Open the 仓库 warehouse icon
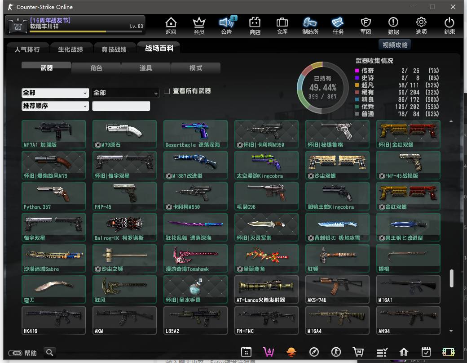 point(282,25)
